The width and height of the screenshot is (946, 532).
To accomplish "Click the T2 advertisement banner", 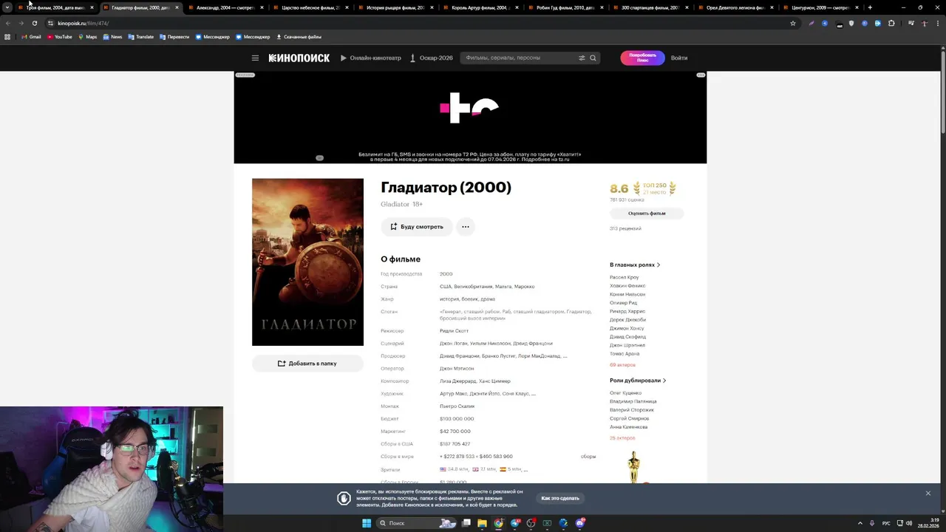I will [x=470, y=117].
